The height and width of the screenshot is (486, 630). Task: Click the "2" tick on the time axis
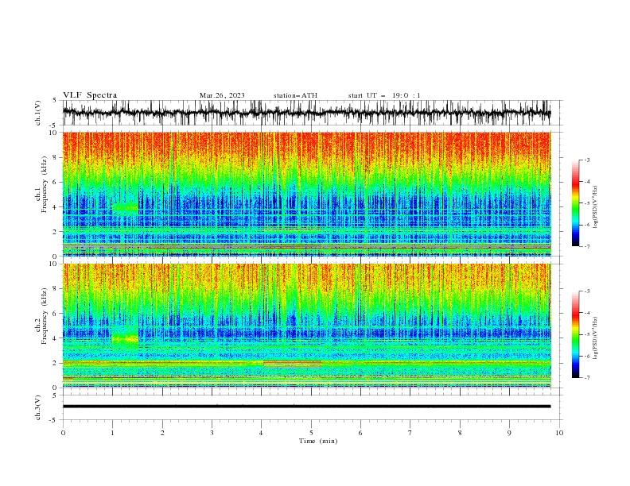tap(162, 433)
